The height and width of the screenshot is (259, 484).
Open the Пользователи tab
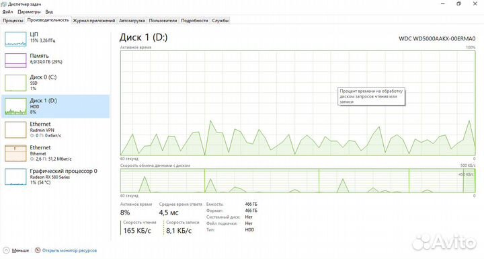(x=163, y=20)
